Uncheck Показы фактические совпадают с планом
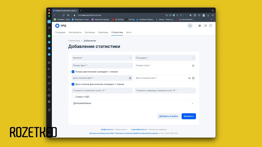The height and width of the screenshot is (147, 262). click(73, 72)
